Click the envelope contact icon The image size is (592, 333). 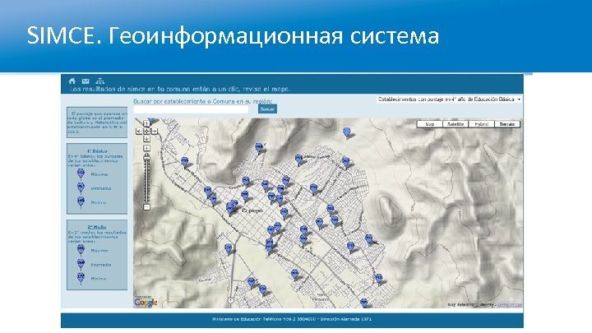click(x=86, y=81)
